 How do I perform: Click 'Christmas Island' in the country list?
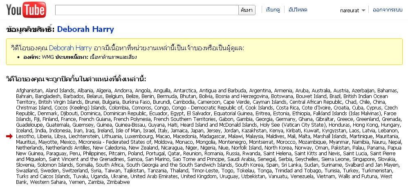pyautogui.click(x=34, y=108)
